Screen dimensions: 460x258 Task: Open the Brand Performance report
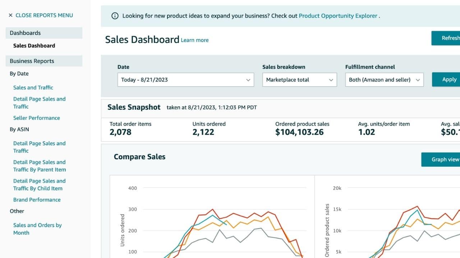point(37,200)
